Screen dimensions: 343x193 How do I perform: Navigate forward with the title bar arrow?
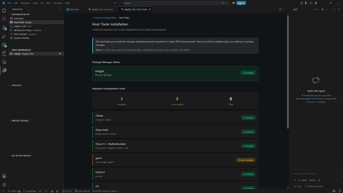pos(120,3)
